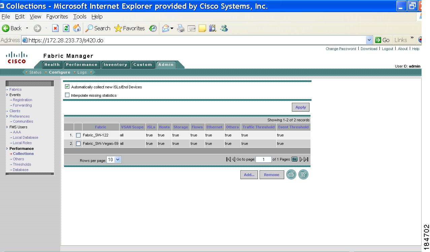Open the File menu
Viewport: 430px width, 252px height.
click(x=6, y=16)
